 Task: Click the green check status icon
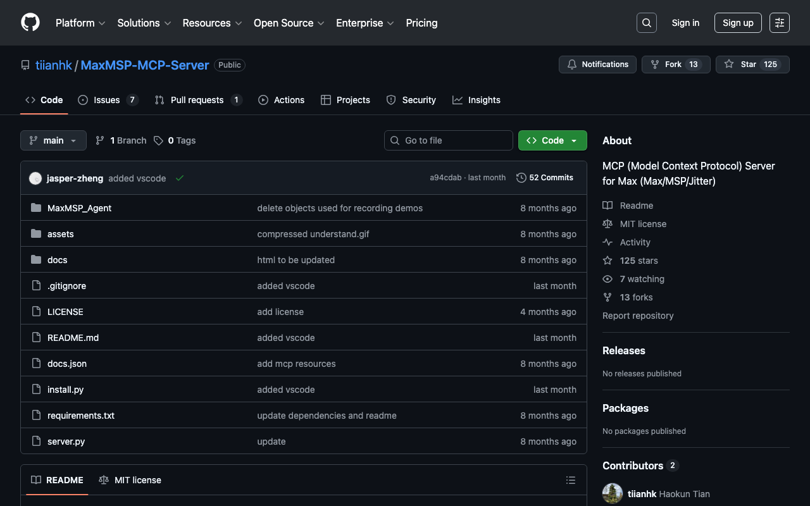(180, 178)
